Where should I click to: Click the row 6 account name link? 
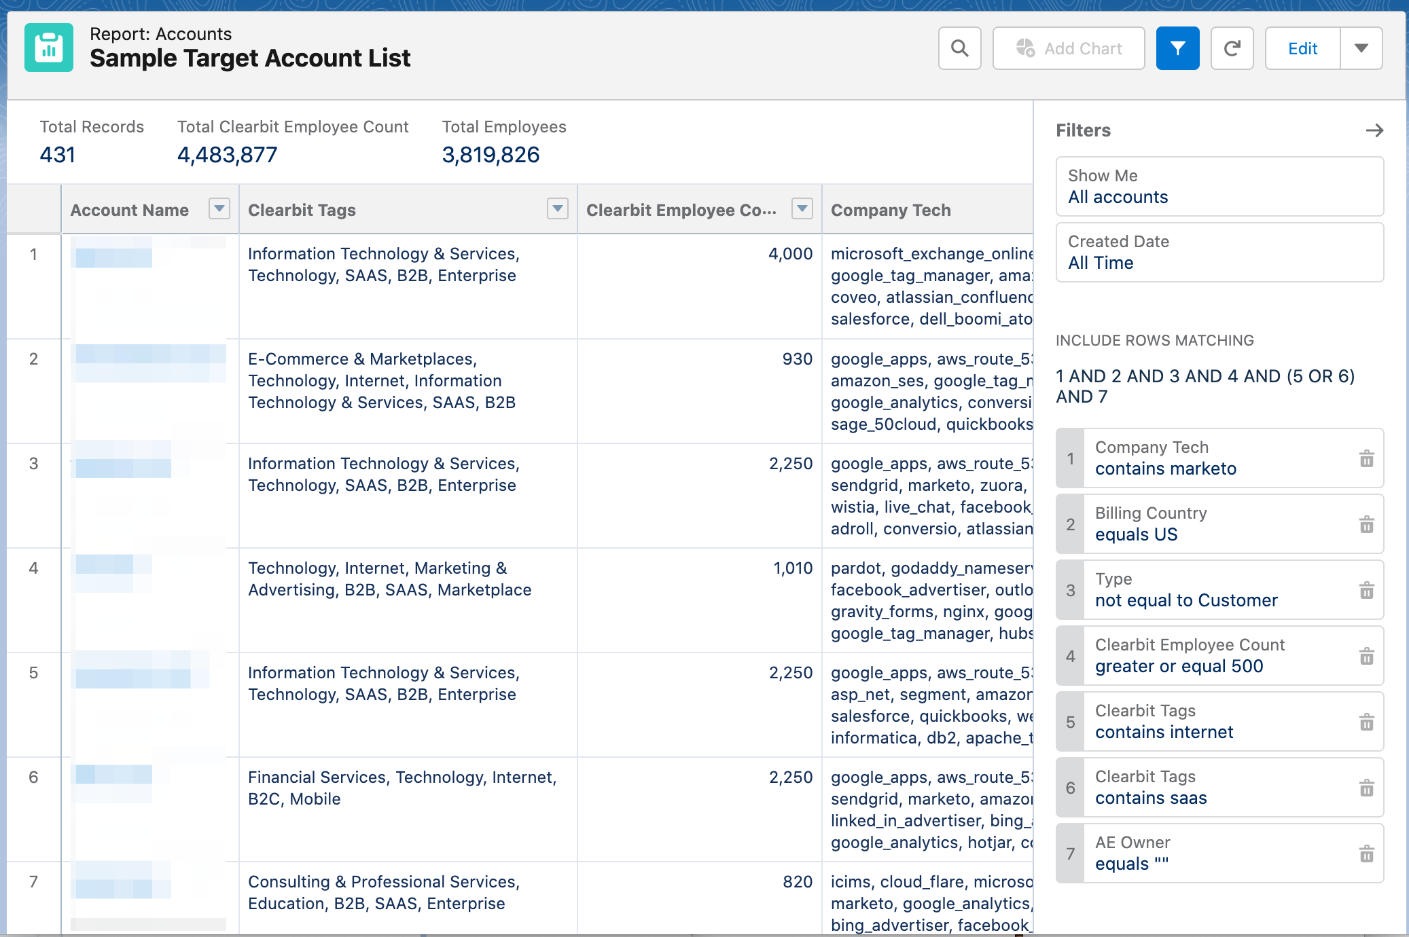pos(113,775)
